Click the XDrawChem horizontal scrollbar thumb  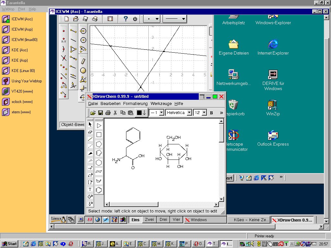pyautogui.click(x=134, y=204)
